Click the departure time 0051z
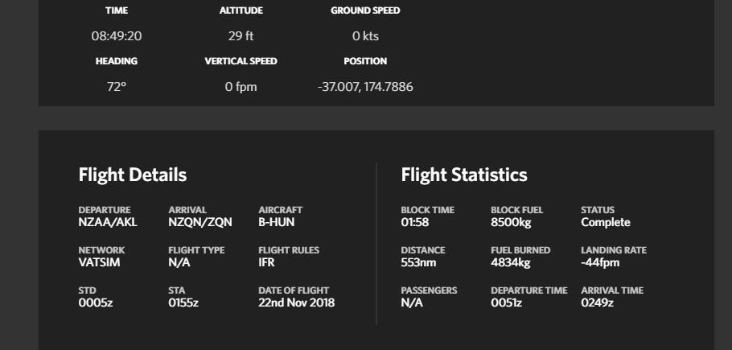Viewport: 732px width, 350px height. [x=506, y=303]
